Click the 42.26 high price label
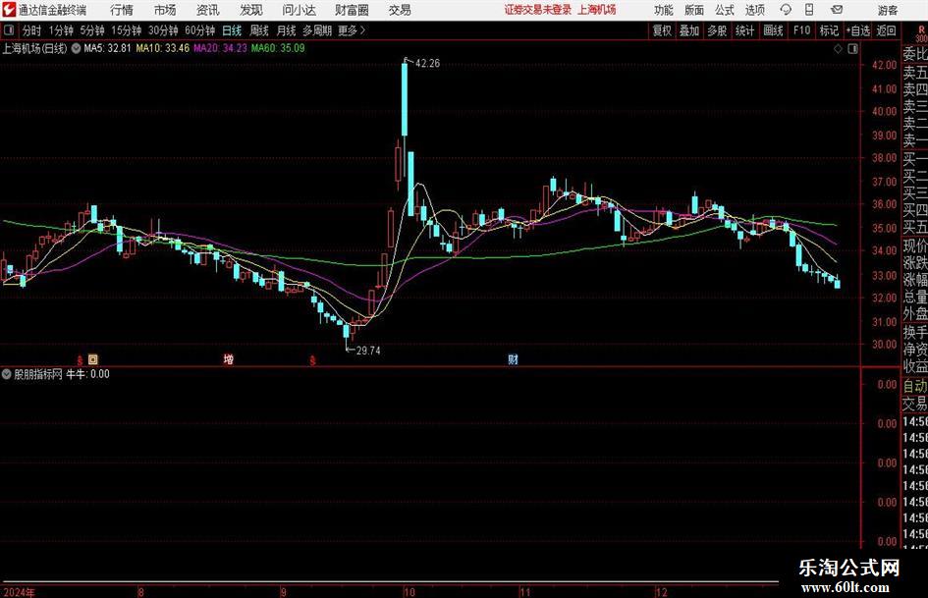This screenshot has width=928, height=598. point(427,64)
